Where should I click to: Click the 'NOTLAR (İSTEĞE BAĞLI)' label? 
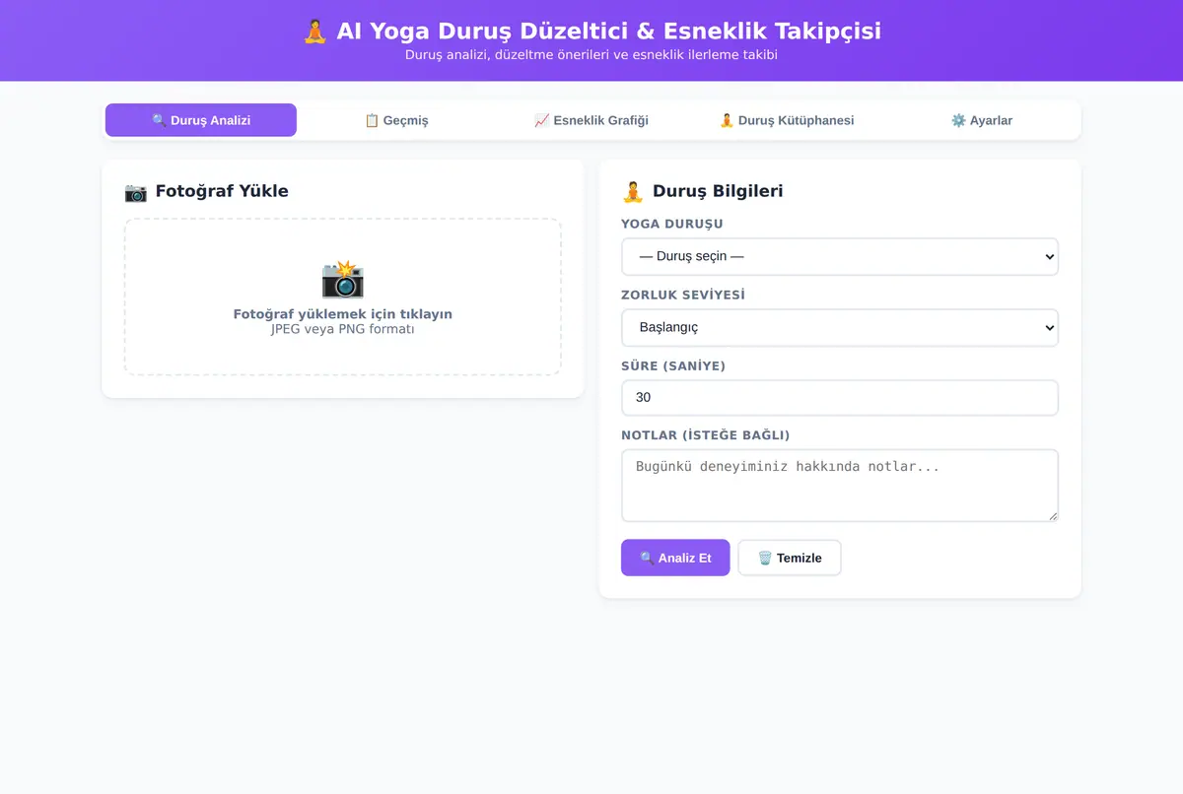[x=706, y=435]
